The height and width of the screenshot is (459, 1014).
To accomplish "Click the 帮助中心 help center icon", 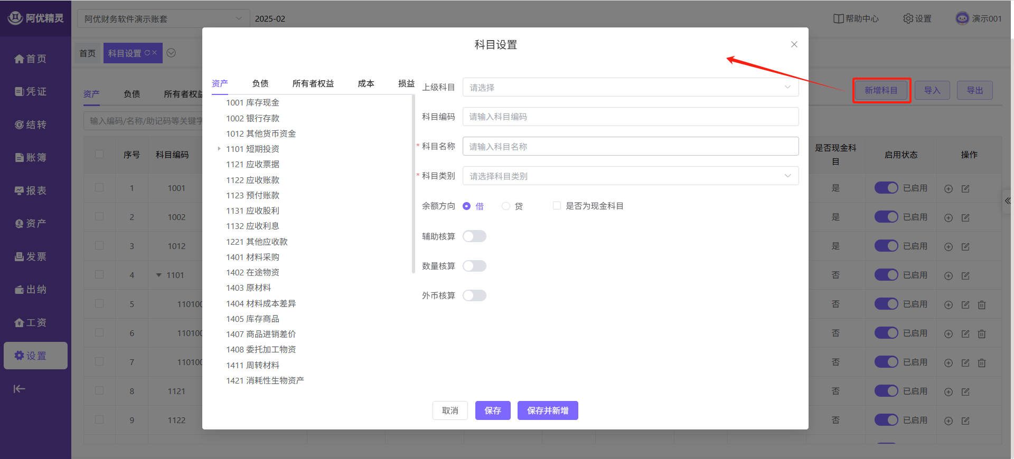I will (838, 18).
